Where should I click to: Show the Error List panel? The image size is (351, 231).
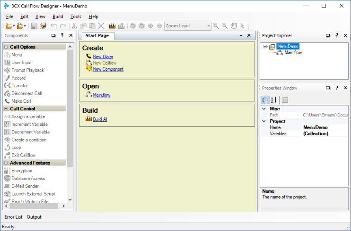(13, 217)
